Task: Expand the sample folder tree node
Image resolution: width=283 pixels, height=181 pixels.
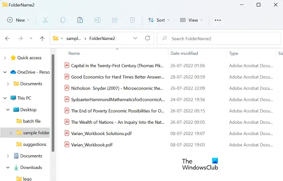Action: pos(11,133)
